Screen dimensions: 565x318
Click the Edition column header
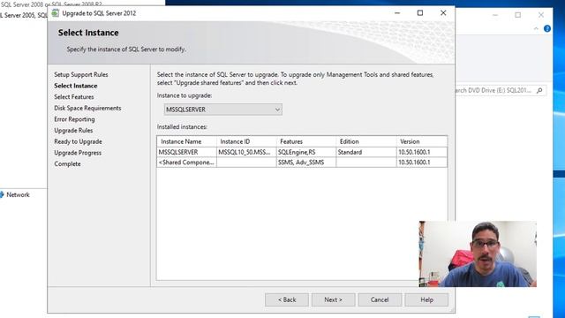(x=366, y=141)
